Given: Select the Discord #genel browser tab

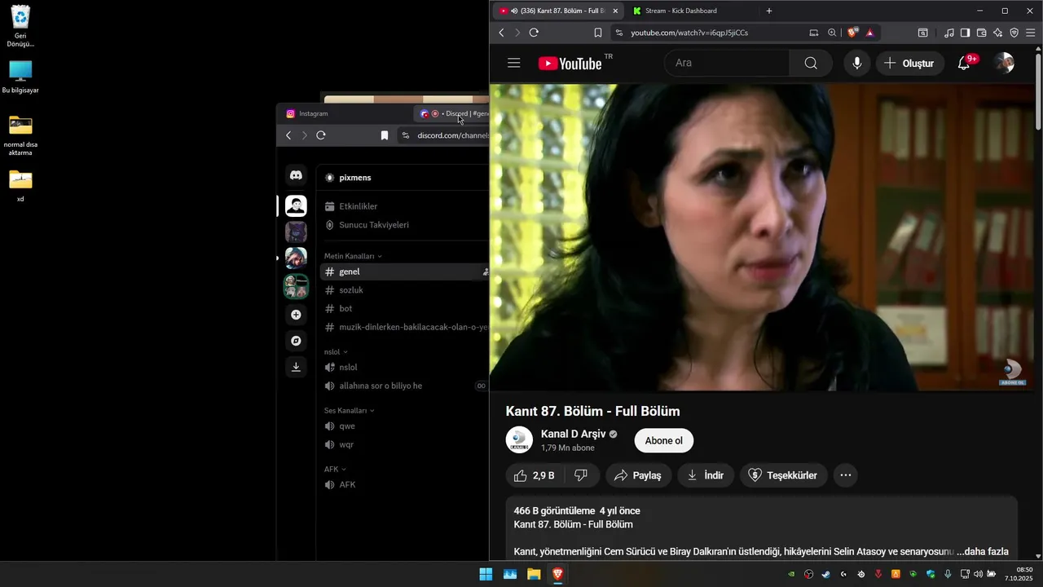Looking at the screenshot, I should (453, 113).
